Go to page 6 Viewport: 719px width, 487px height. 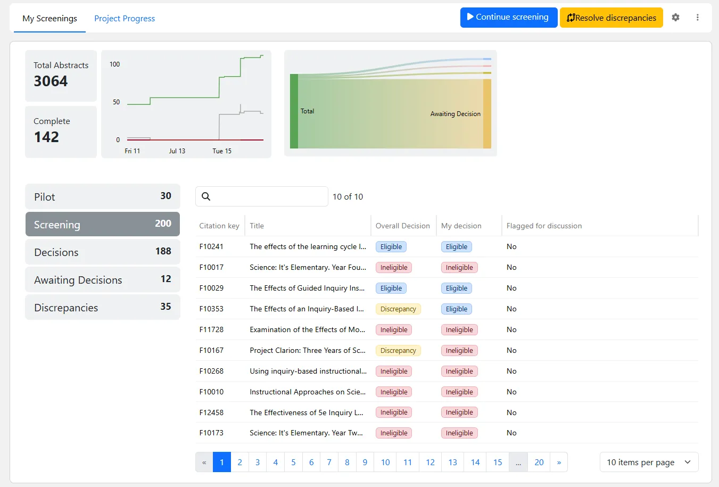click(311, 462)
